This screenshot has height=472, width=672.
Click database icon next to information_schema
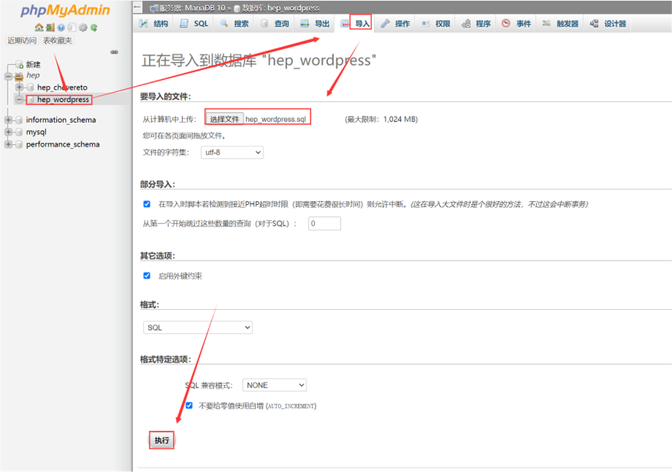coord(19,120)
